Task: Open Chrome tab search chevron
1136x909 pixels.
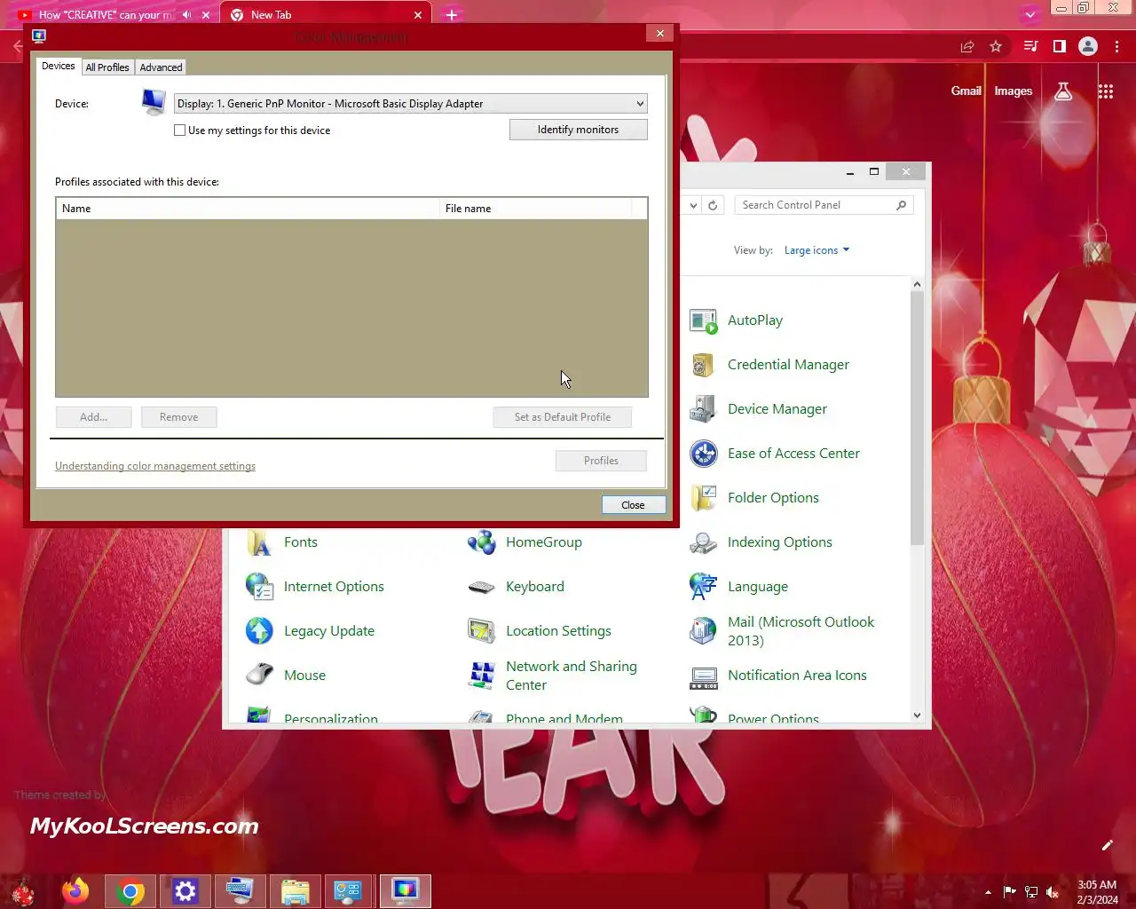Action: coord(1030,14)
